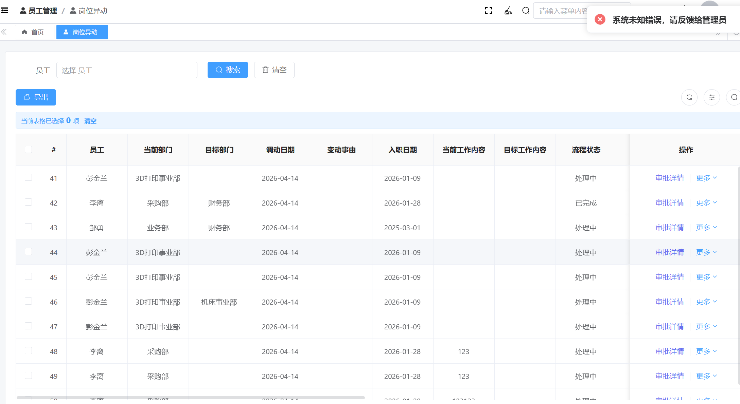Open 审批详情 for row 43
The height and width of the screenshot is (404, 740).
670,228
